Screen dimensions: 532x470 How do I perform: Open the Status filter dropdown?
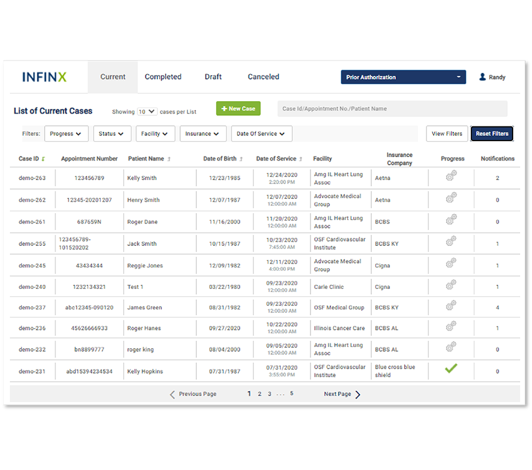point(112,134)
